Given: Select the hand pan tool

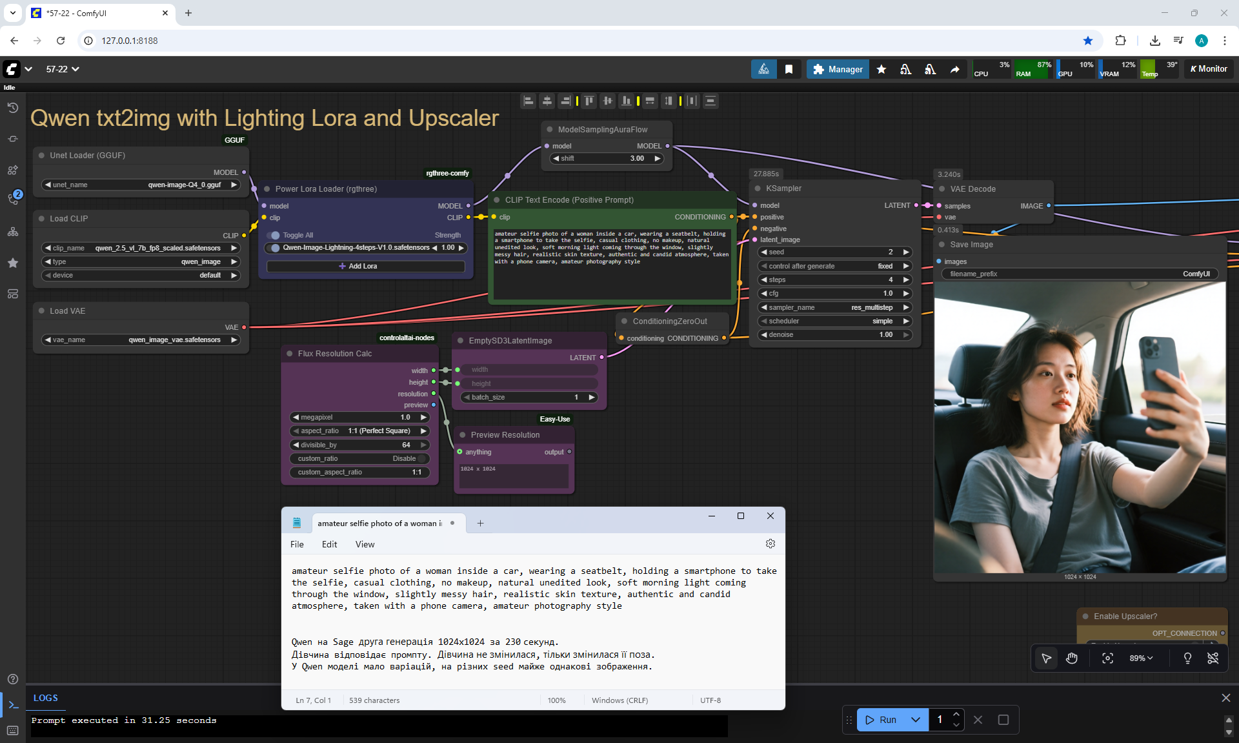Looking at the screenshot, I should 1072,658.
